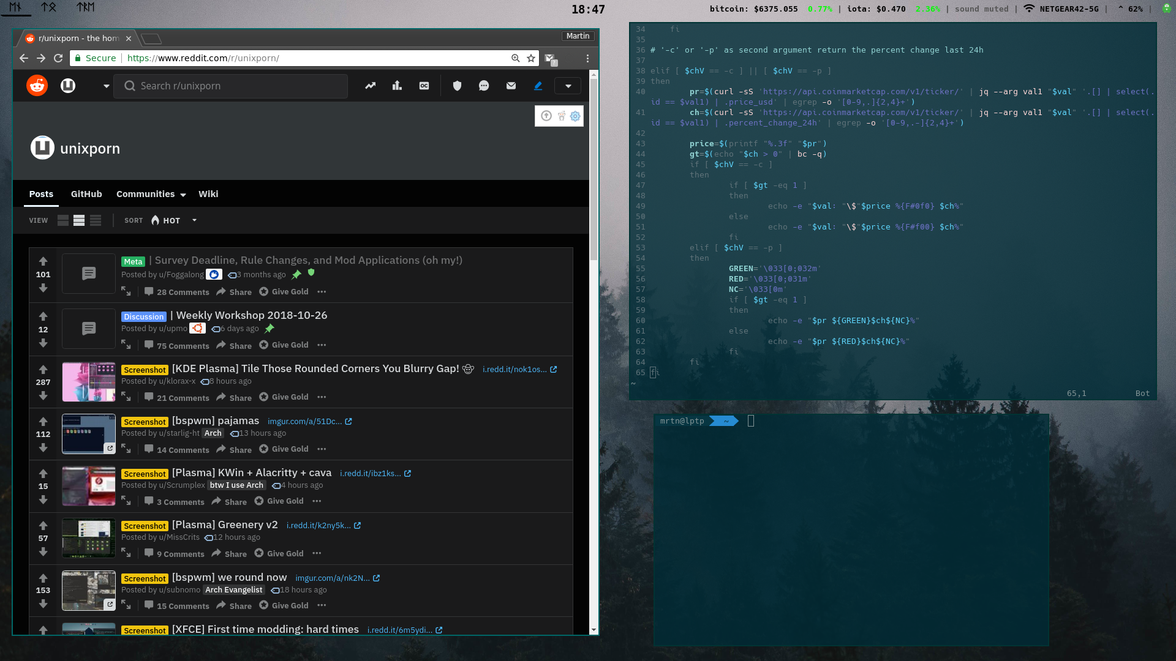Open the Popular trending arrow icon
The image size is (1176, 661).
pos(370,86)
